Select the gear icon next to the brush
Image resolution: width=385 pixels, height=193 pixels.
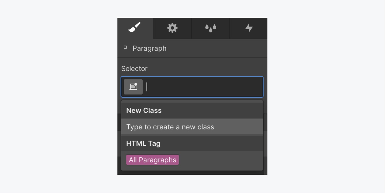click(x=172, y=28)
